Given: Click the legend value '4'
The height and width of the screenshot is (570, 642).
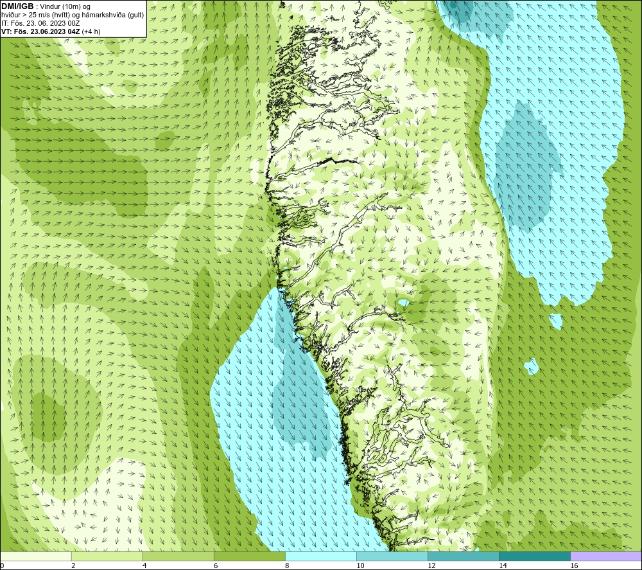Looking at the screenshot, I should click(144, 566).
